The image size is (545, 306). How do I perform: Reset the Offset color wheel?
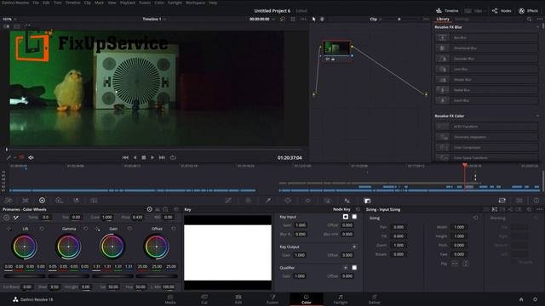[174, 229]
